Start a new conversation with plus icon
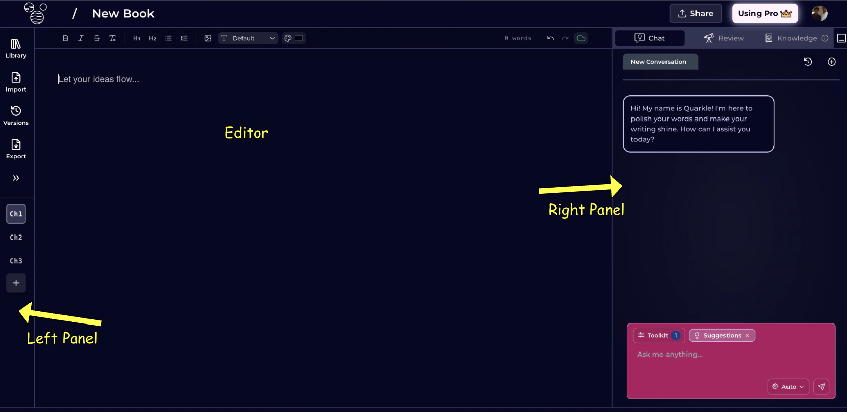The image size is (847, 412). [x=832, y=62]
